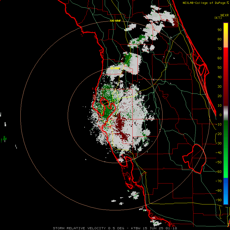Select the 100 NMI range ring label

115,21
